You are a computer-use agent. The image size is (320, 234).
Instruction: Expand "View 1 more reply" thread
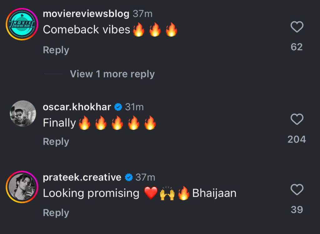[x=112, y=74]
